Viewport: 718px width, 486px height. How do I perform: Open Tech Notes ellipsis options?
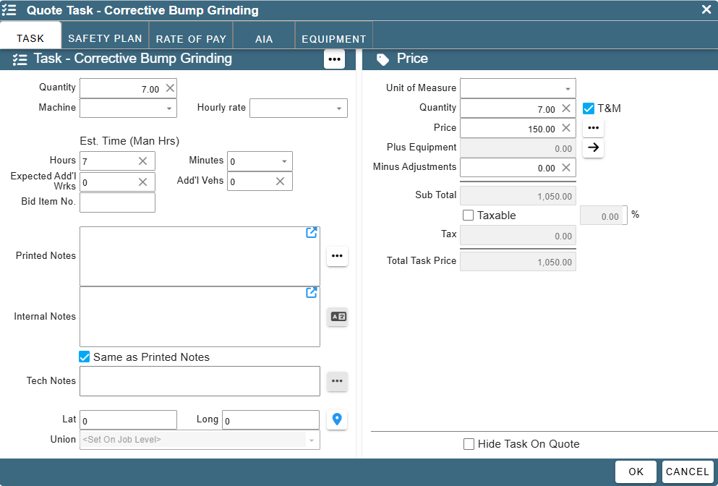click(x=337, y=381)
